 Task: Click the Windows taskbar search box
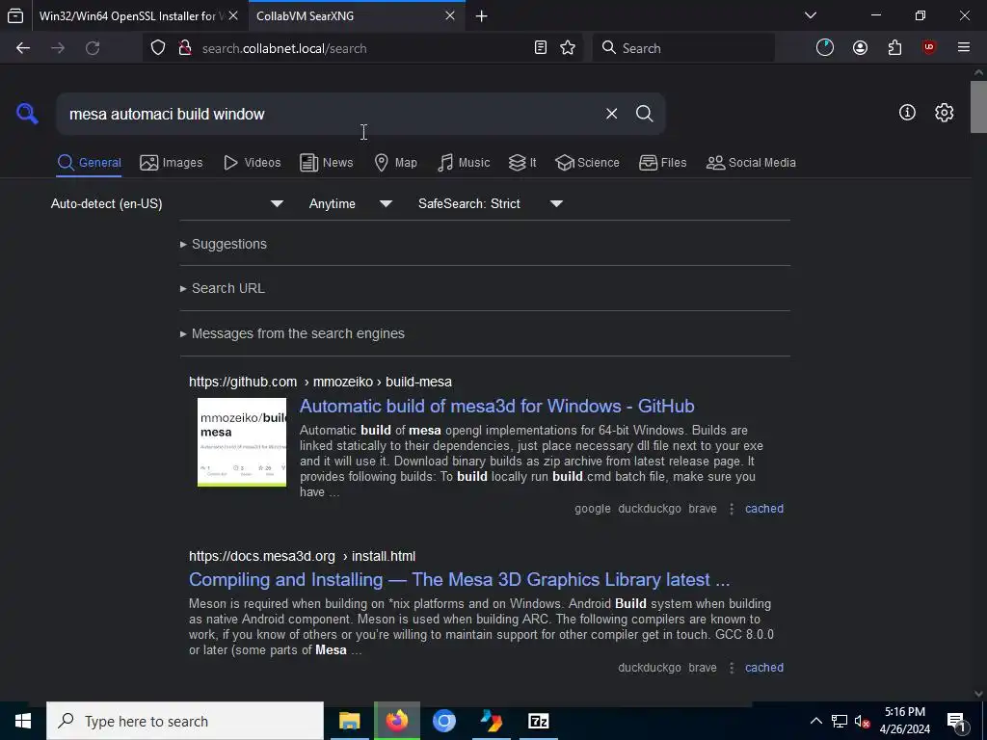(x=185, y=721)
